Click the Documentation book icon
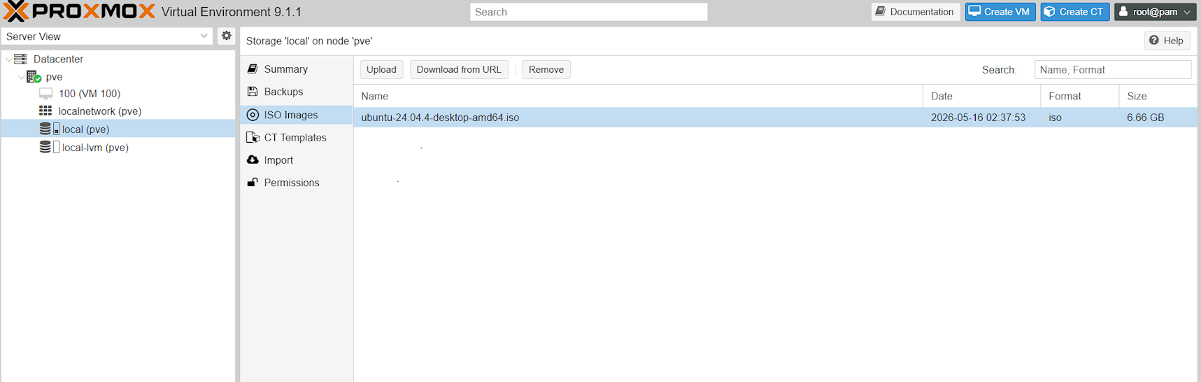 881,11
